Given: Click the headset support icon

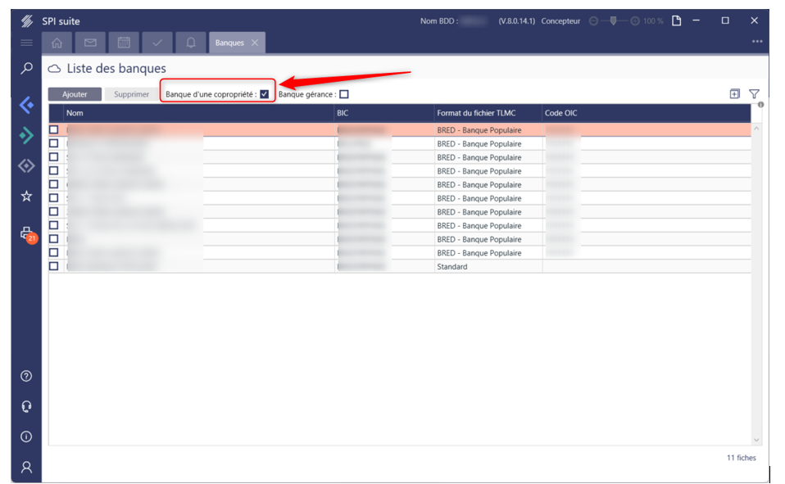Looking at the screenshot, I should click(26, 407).
